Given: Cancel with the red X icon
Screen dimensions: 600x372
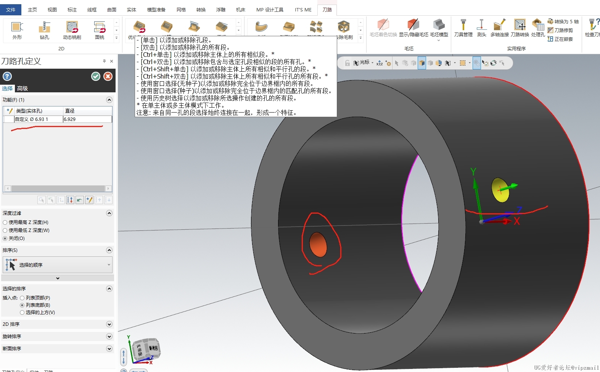Looking at the screenshot, I should [x=108, y=76].
